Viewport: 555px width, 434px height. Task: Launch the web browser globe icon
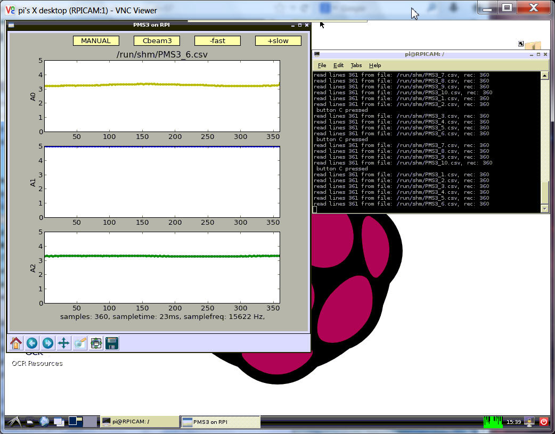pyautogui.click(x=44, y=422)
